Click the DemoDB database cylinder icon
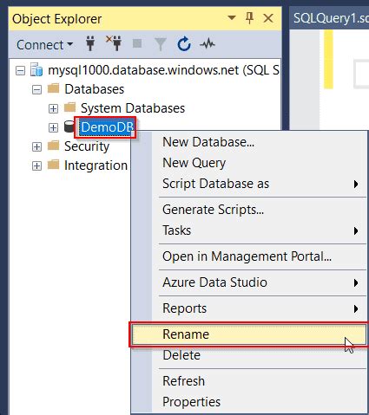Screen dimensions: 369x415 (69, 127)
